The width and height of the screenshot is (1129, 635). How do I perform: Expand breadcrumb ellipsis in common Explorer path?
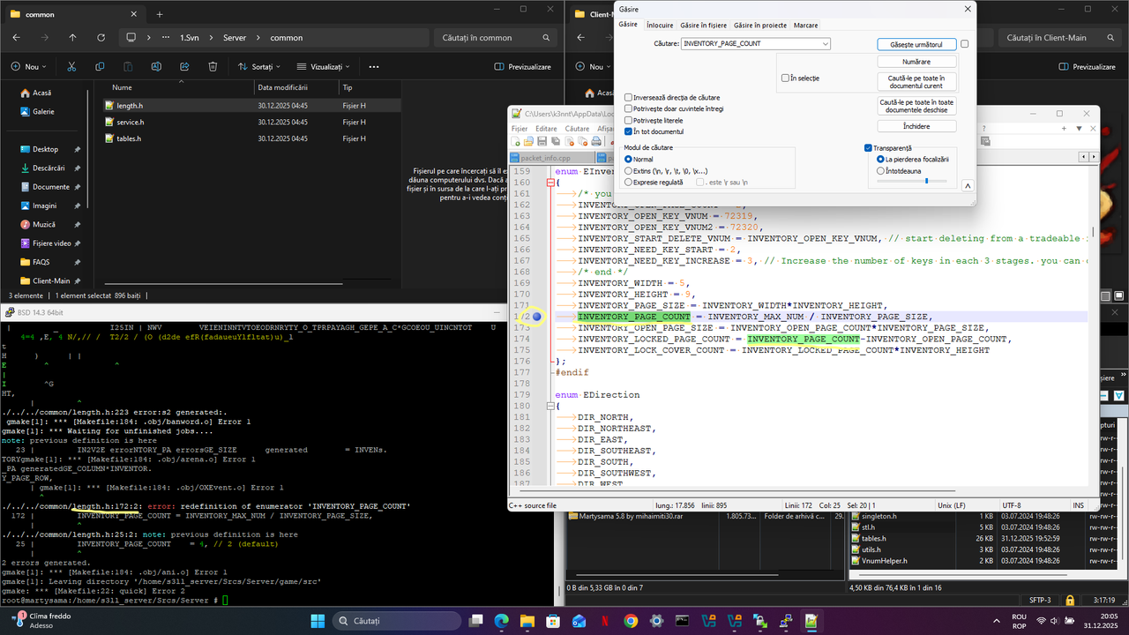[x=165, y=38]
